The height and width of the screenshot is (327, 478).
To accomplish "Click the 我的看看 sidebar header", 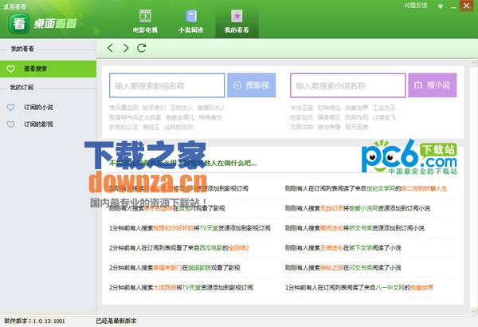I will pos(22,49).
